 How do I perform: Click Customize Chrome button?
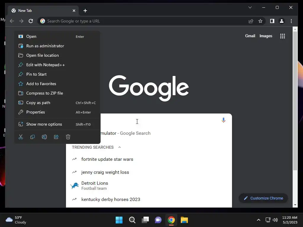click(x=263, y=198)
